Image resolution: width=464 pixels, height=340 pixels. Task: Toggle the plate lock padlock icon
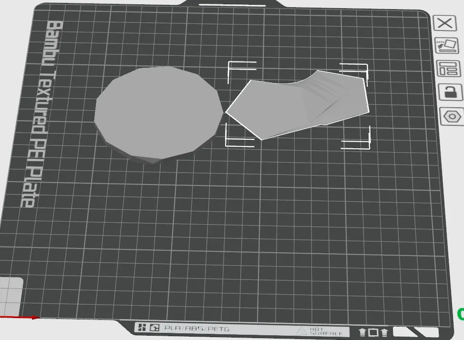[x=450, y=92]
